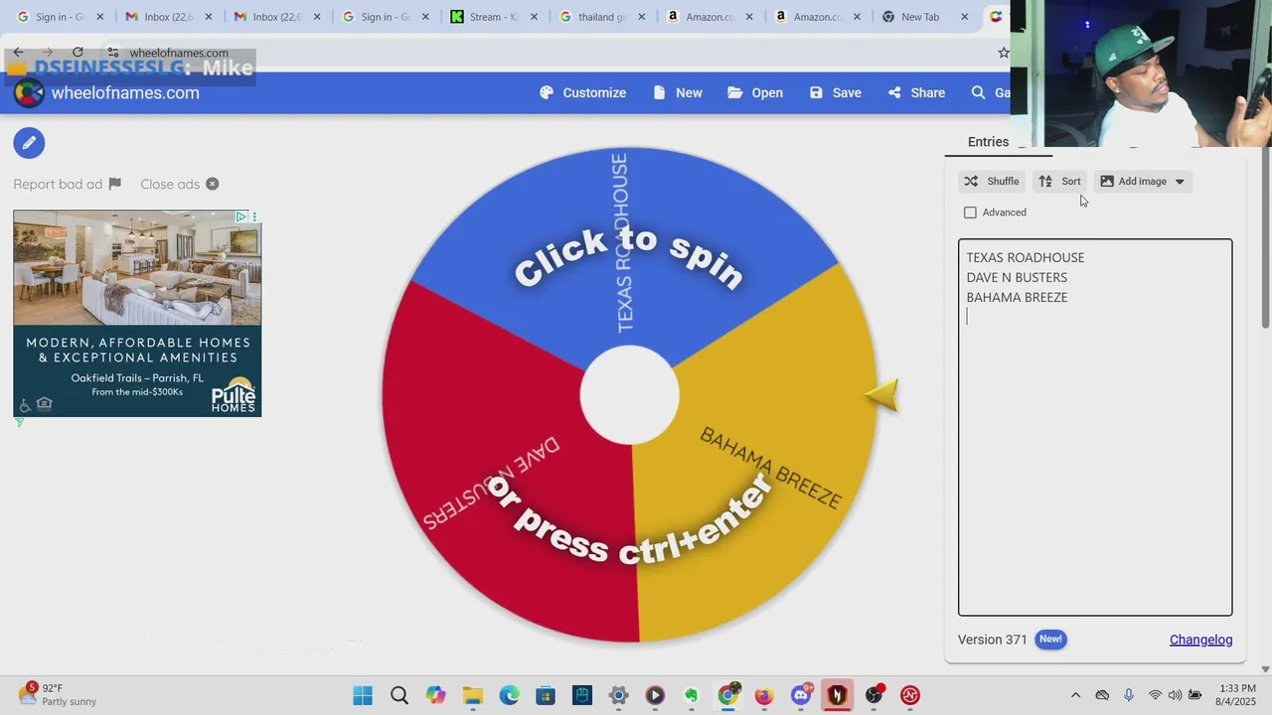Report bad ad link
This screenshot has width=1272, height=715.
point(67,184)
